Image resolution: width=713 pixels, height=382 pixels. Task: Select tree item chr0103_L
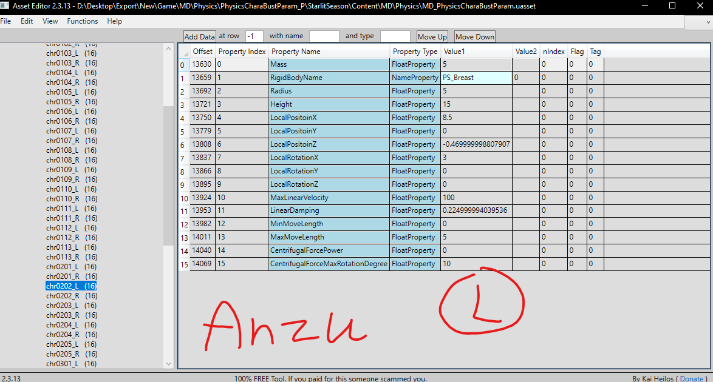point(72,53)
